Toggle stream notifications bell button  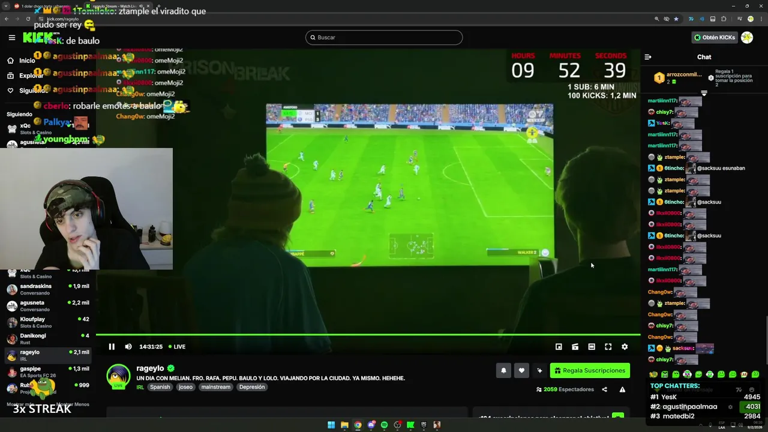[x=503, y=371]
